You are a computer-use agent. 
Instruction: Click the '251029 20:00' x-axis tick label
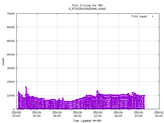click(x=16, y=114)
